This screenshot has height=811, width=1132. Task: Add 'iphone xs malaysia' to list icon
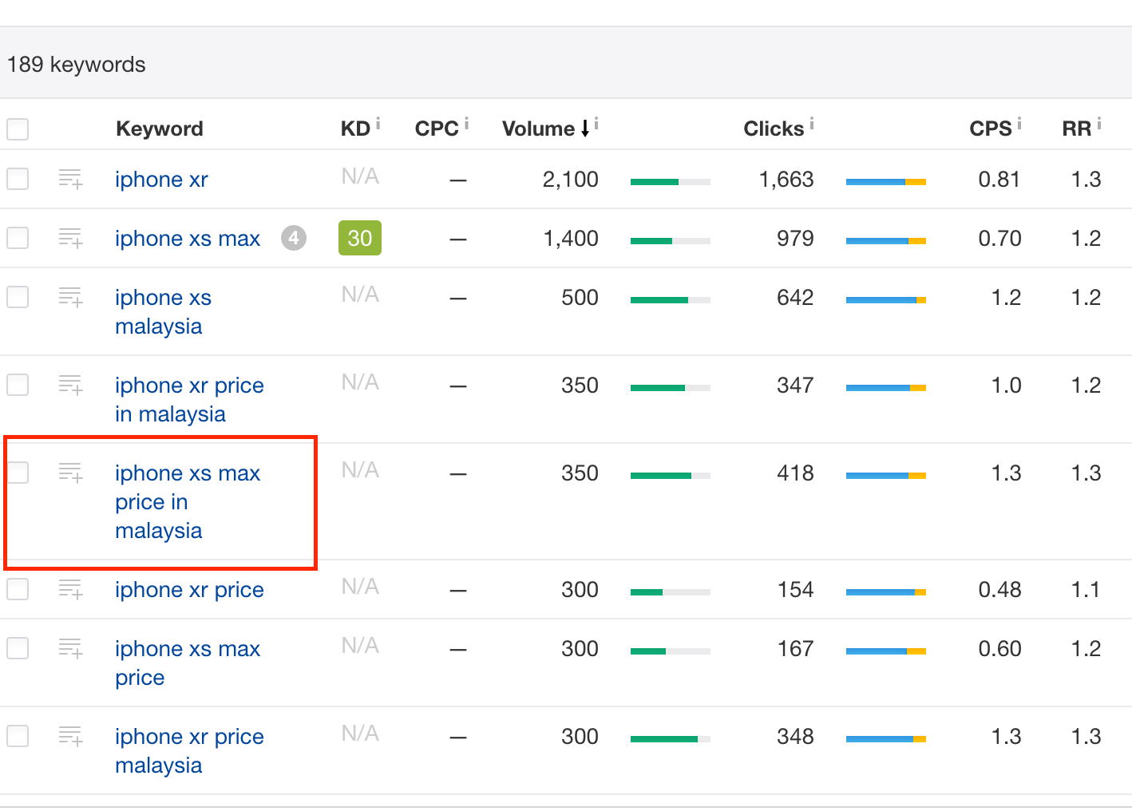click(70, 297)
